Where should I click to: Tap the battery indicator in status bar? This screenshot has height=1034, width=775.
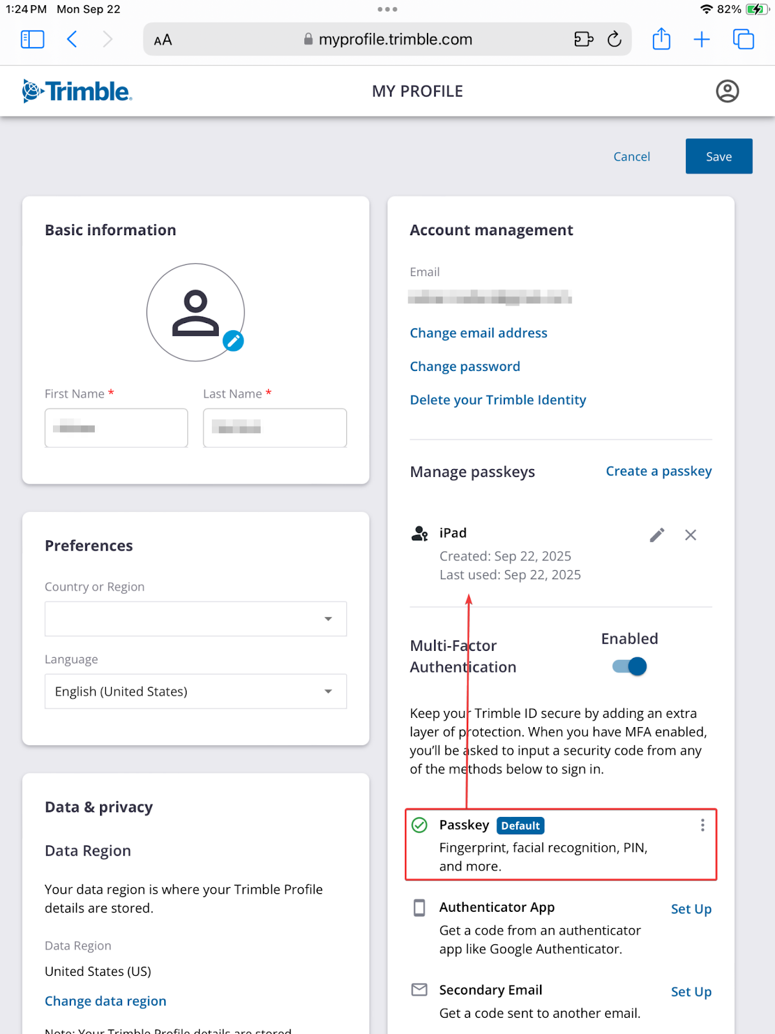click(756, 9)
